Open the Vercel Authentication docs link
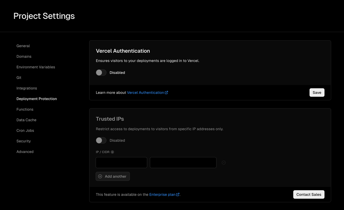344x210 pixels. coord(146,92)
